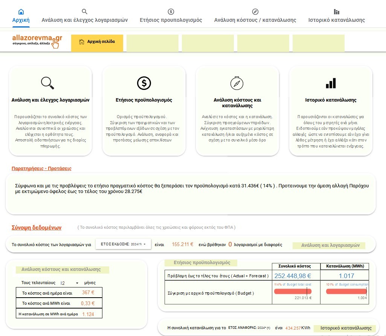Open the Παρατηρήσεις - Προτάσεις link
Viewport: 386px width, 336px height.
[41, 169]
